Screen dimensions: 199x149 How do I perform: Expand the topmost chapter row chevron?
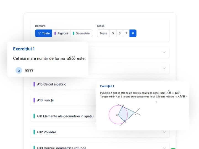164,52
